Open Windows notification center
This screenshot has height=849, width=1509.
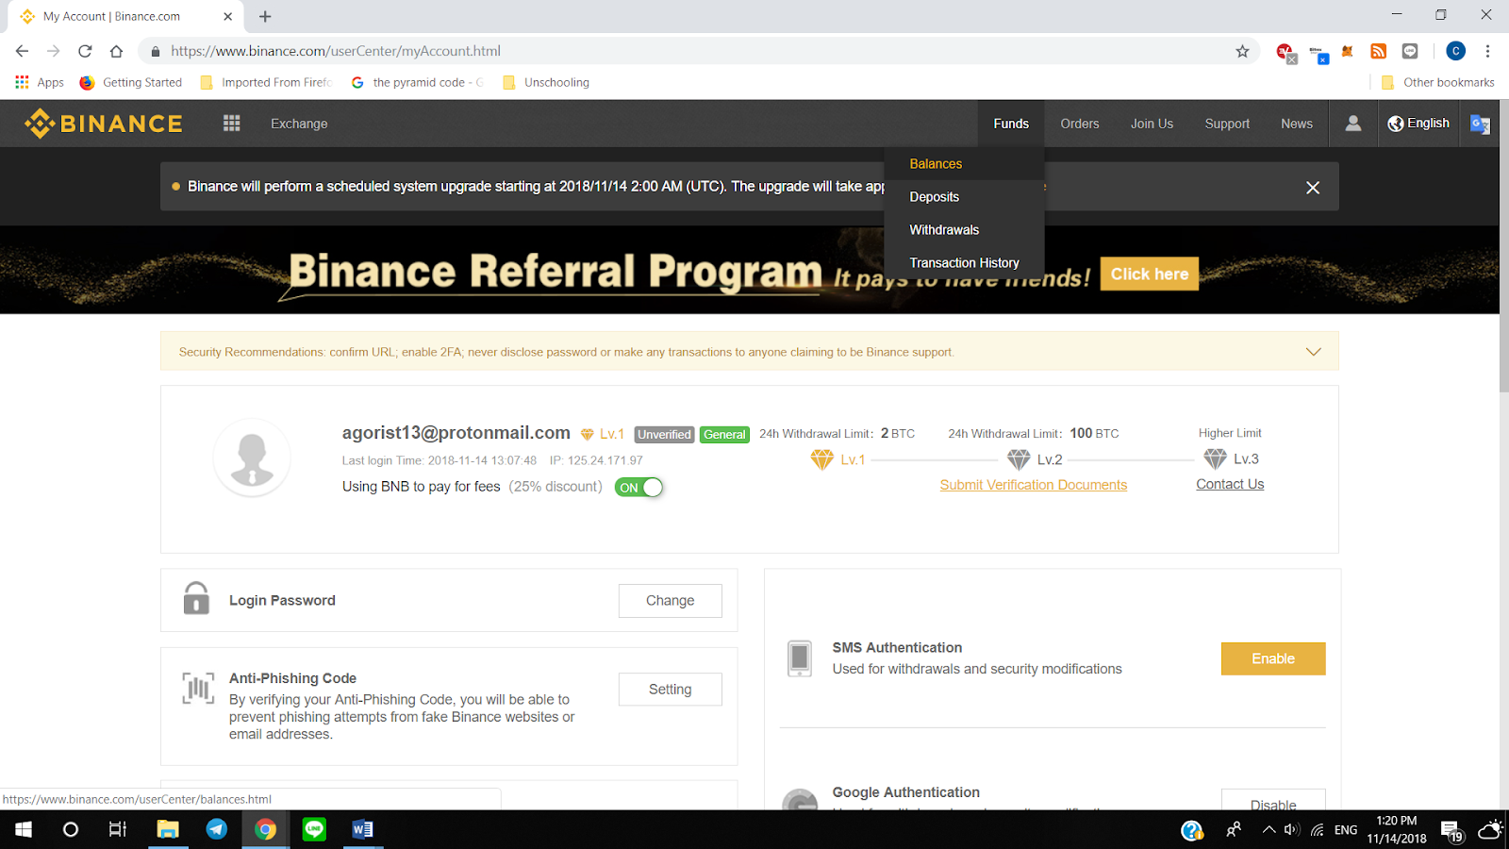click(1451, 830)
